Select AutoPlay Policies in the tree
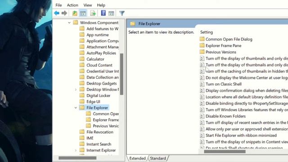Image resolution: width=288 pixels, height=162 pixels. [x=98, y=53]
